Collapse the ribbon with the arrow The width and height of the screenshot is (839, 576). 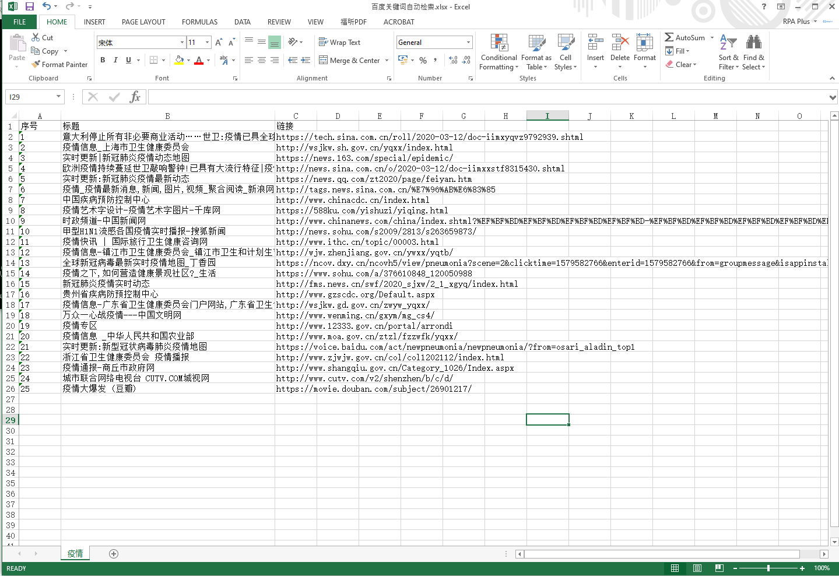coord(832,78)
